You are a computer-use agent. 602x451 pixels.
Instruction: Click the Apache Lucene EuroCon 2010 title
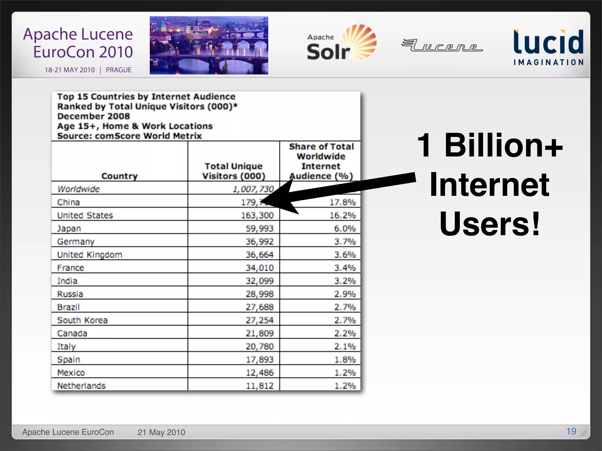tap(78, 43)
